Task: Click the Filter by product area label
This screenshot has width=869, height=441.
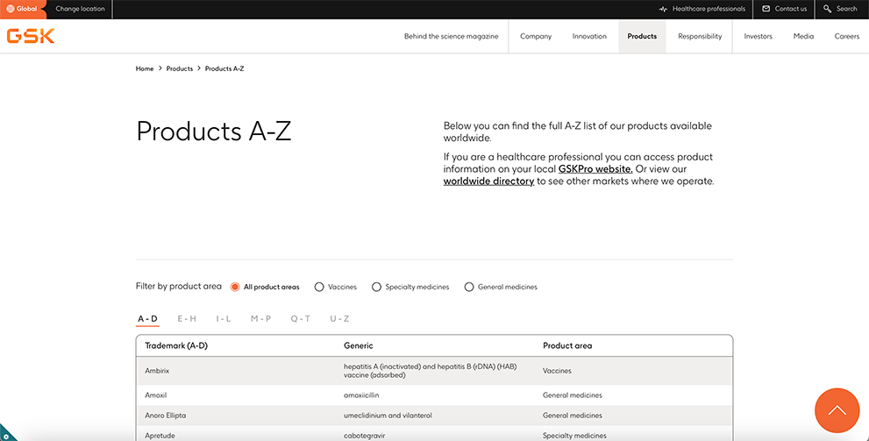Action: click(x=179, y=287)
